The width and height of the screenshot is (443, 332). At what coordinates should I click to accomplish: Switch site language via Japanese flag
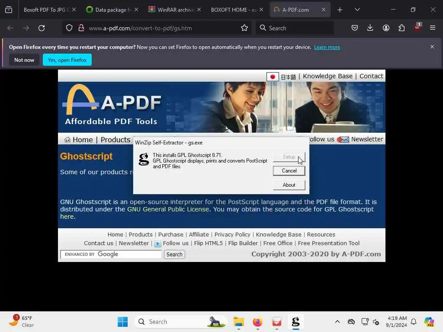tap(273, 77)
